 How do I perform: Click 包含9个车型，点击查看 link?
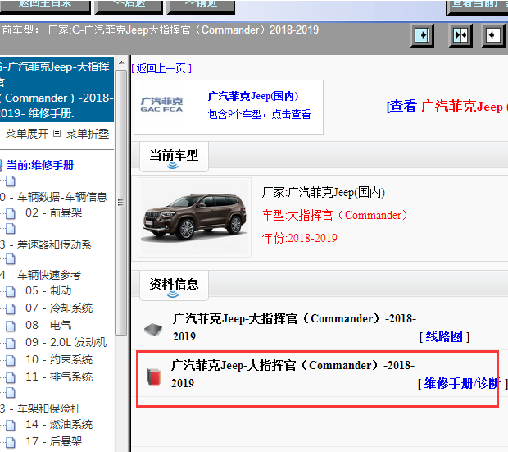259,114
